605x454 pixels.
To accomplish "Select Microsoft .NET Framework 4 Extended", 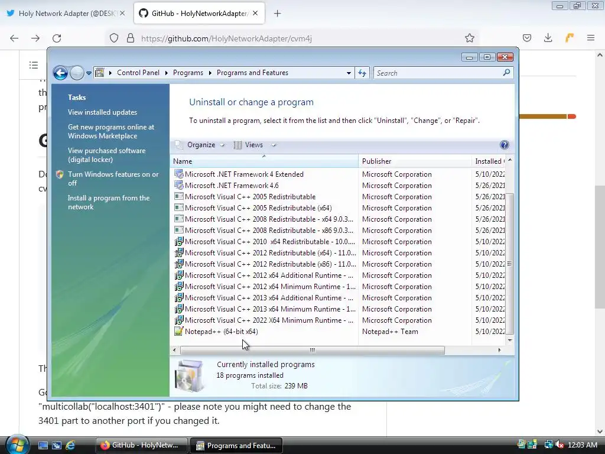I will pos(244,174).
